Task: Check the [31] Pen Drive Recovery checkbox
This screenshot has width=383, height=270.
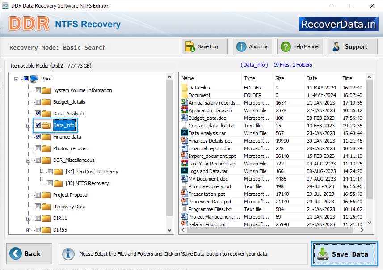Action: point(50,172)
